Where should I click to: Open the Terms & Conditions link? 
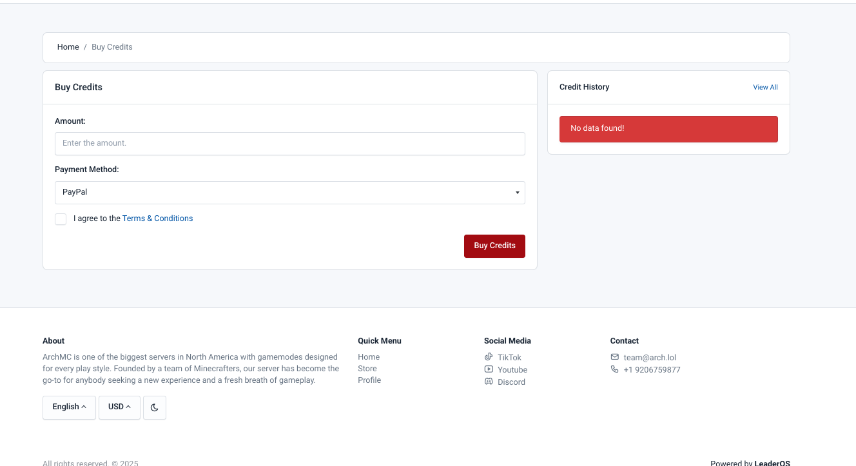click(158, 218)
